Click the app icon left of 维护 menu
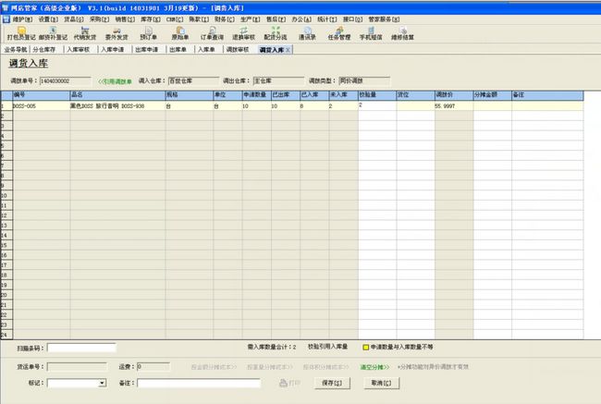The image size is (601, 404). (6, 18)
